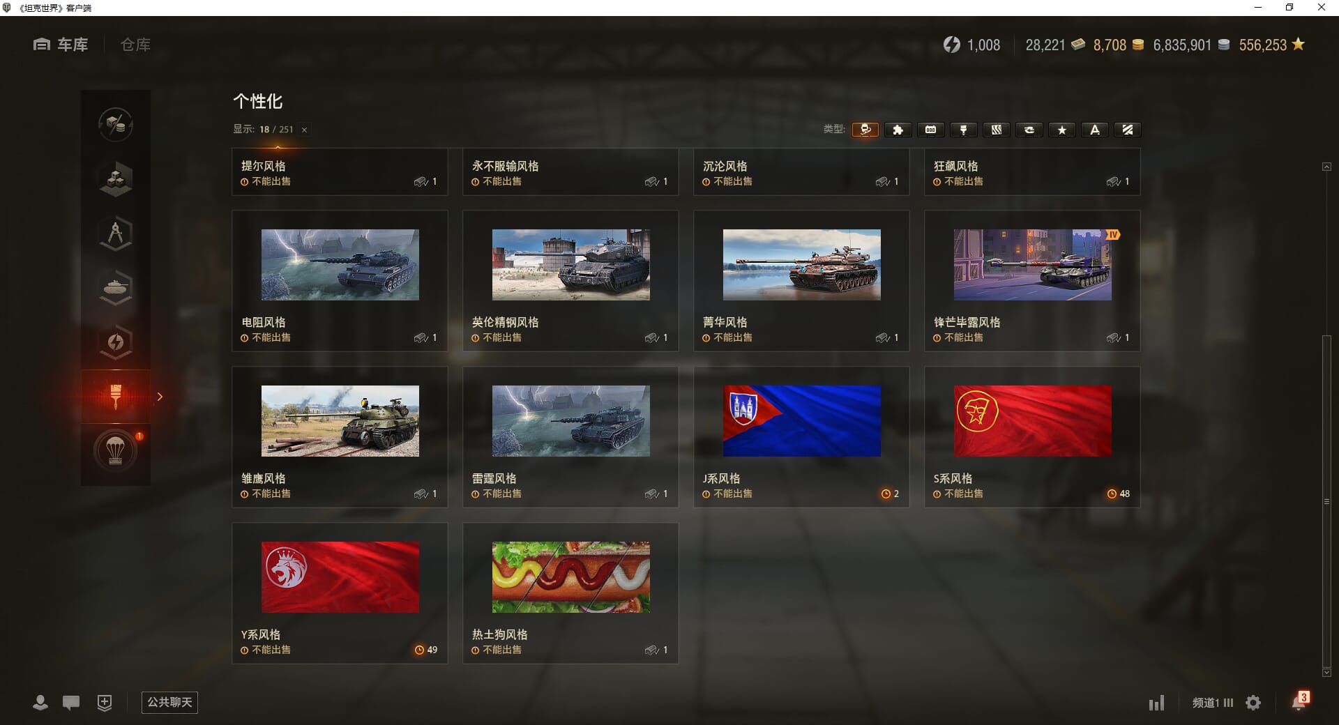This screenshot has width=1339, height=725.
Task: Toggle the star emblem type filter
Action: coord(1062,130)
